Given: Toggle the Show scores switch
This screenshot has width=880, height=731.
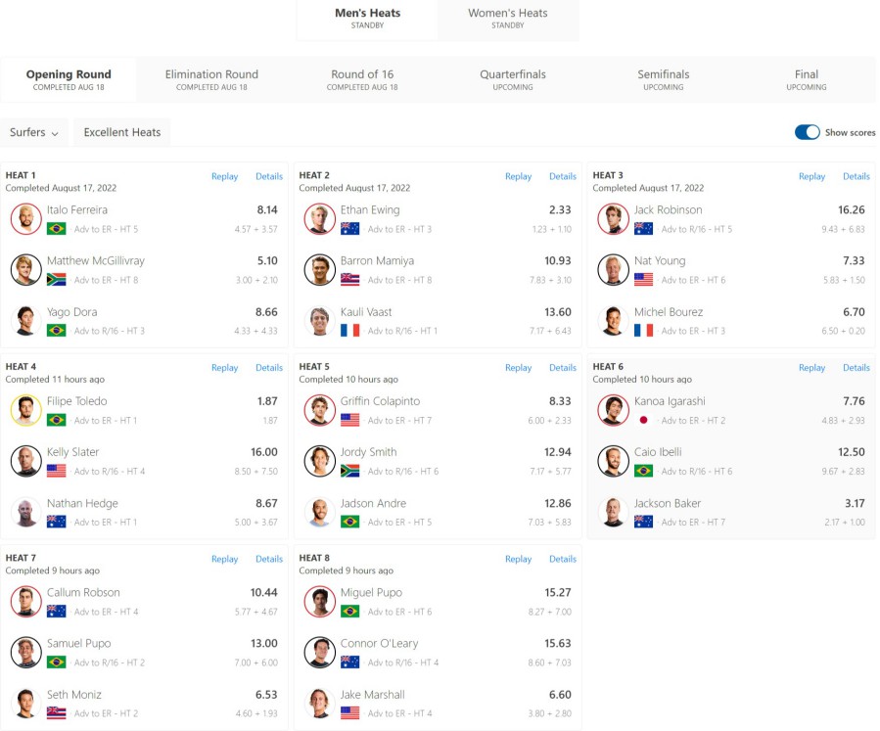Looking at the screenshot, I should point(807,132).
